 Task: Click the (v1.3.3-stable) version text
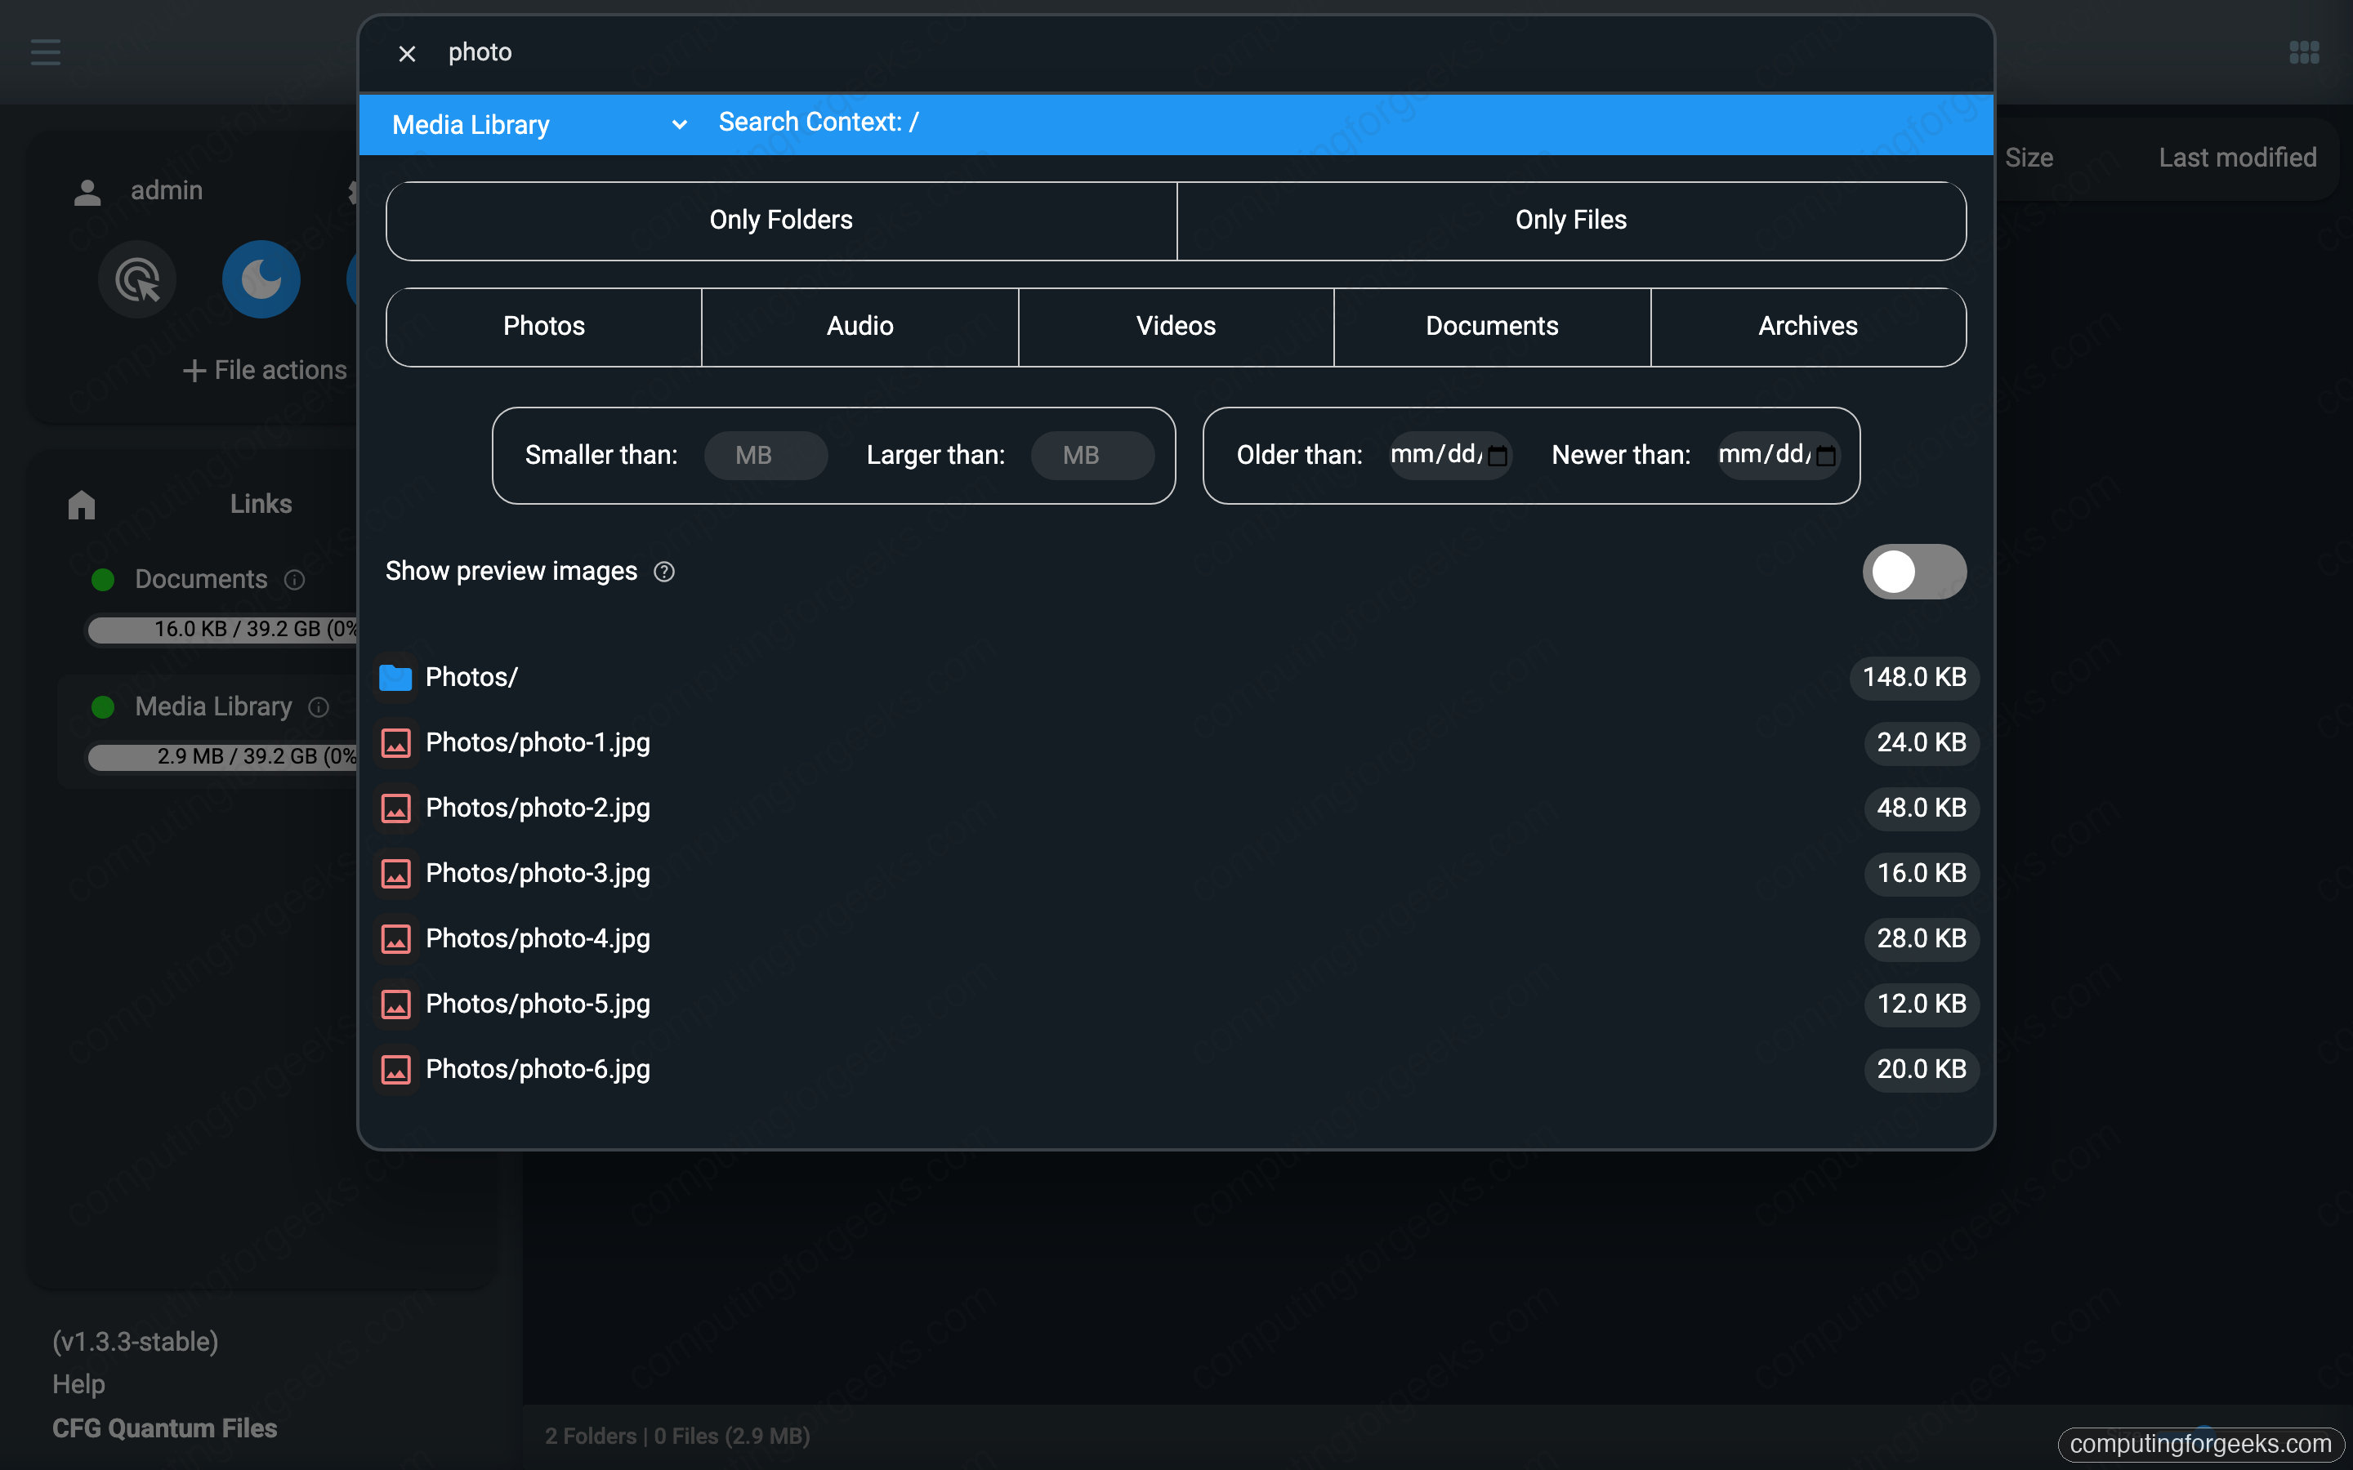point(135,1343)
